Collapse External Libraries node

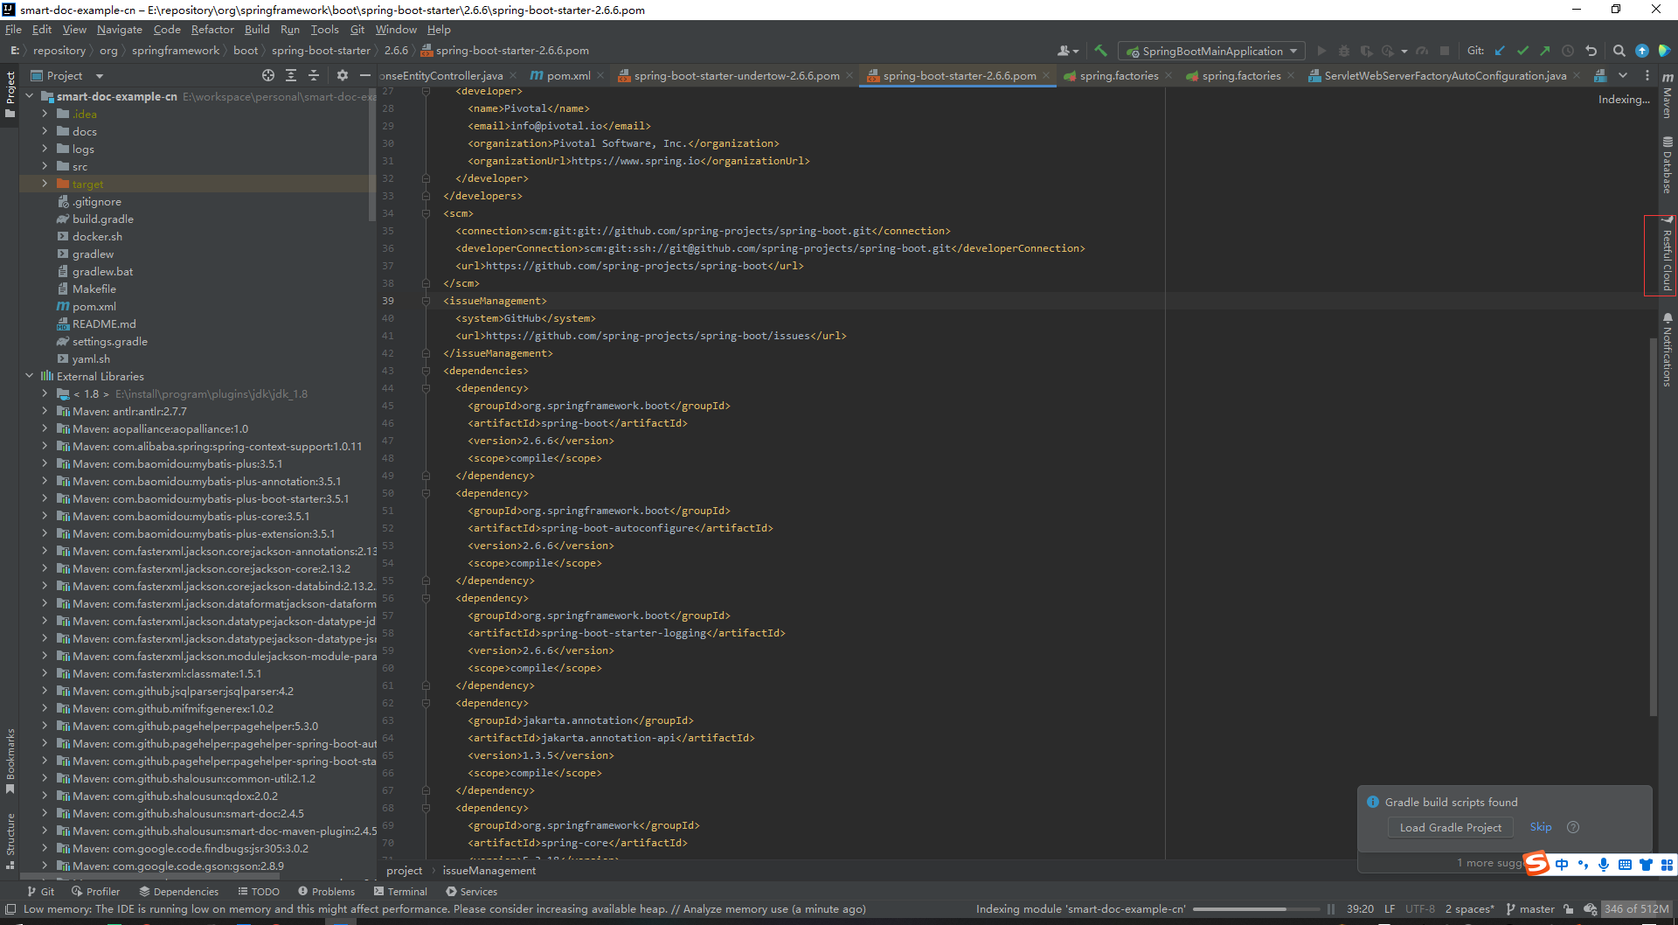[x=29, y=376]
